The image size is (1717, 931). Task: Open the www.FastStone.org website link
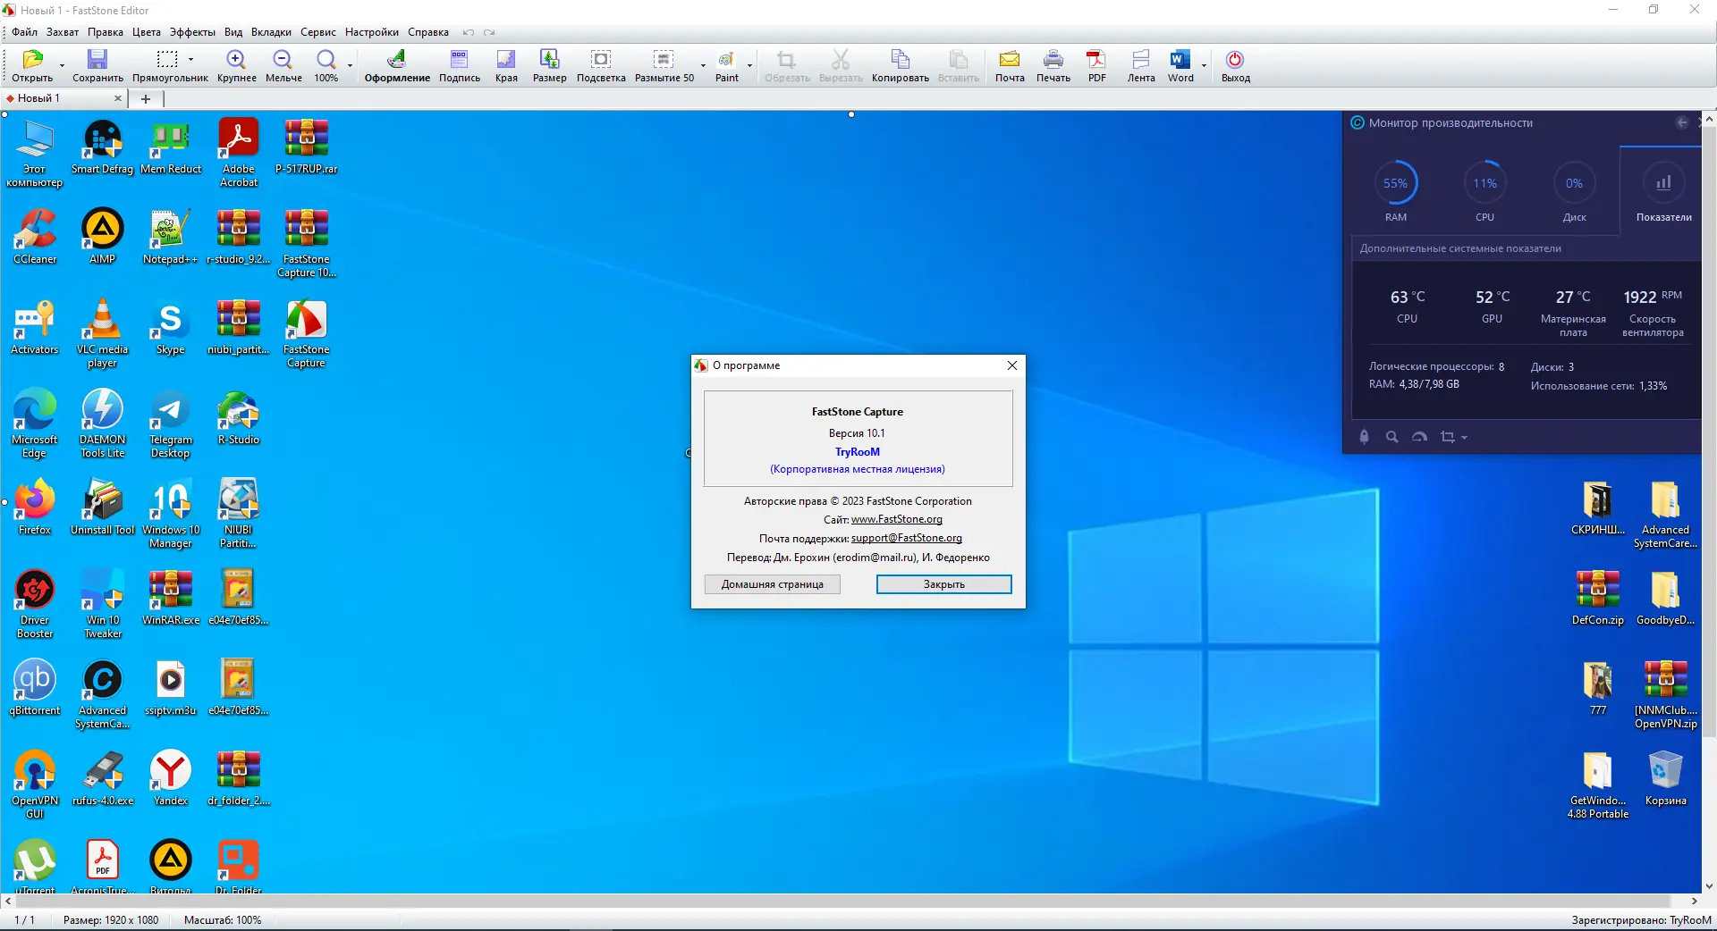coord(897,519)
